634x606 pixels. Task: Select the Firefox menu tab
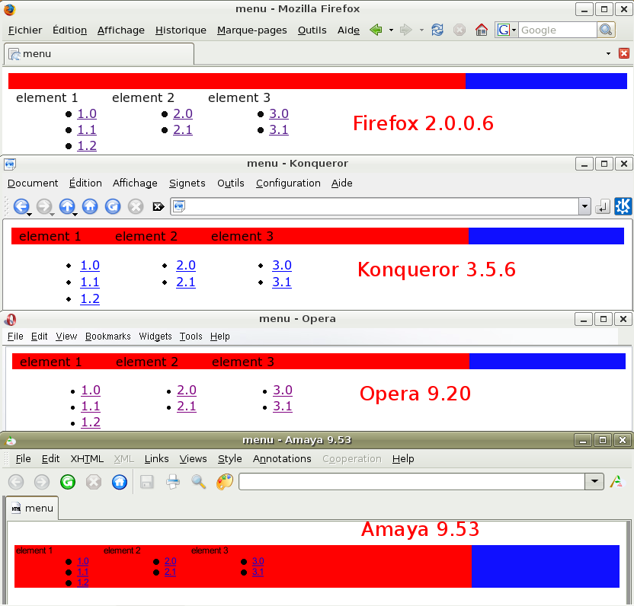tap(99, 54)
